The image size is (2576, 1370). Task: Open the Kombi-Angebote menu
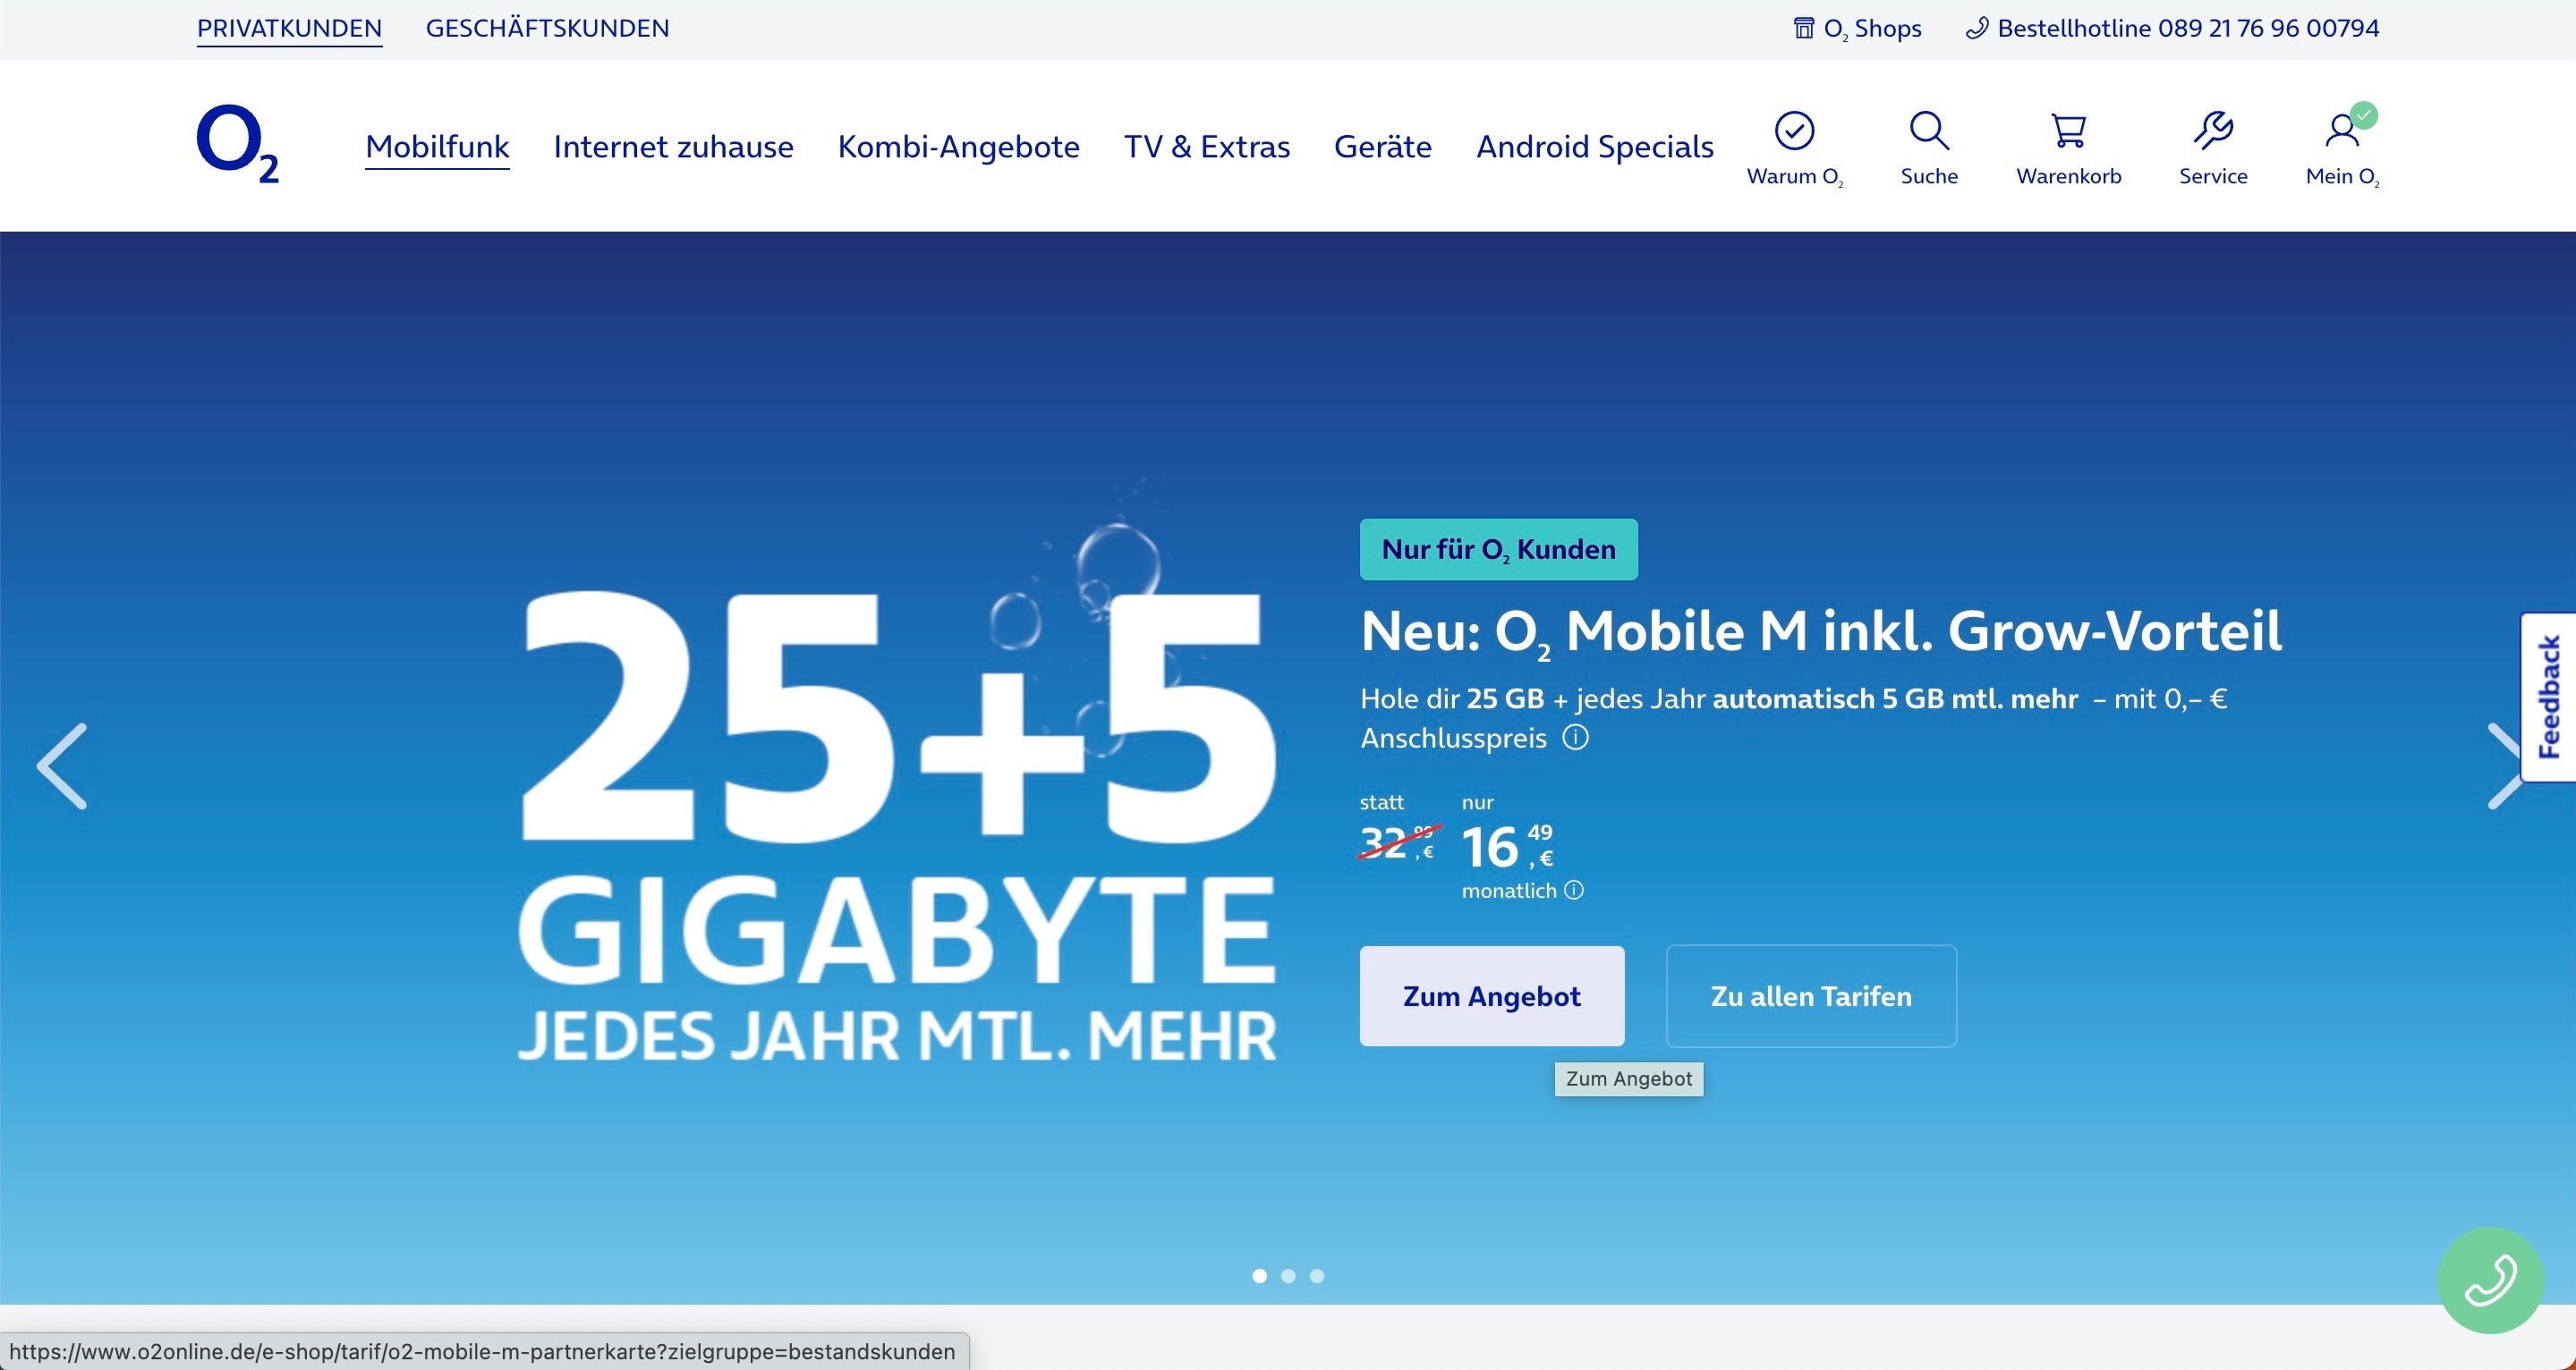pyautogui.click(x=958, y=146)
